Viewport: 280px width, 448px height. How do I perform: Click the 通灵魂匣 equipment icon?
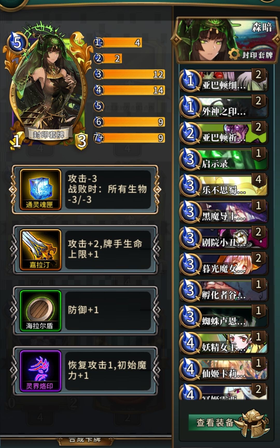(x=40, y=190)
